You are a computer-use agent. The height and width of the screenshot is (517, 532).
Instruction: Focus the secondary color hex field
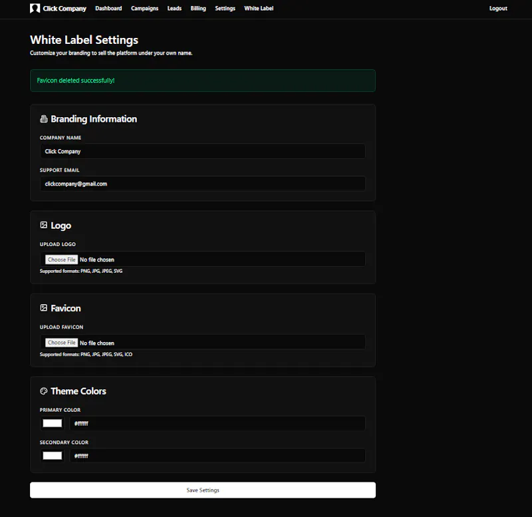(217, 456)
